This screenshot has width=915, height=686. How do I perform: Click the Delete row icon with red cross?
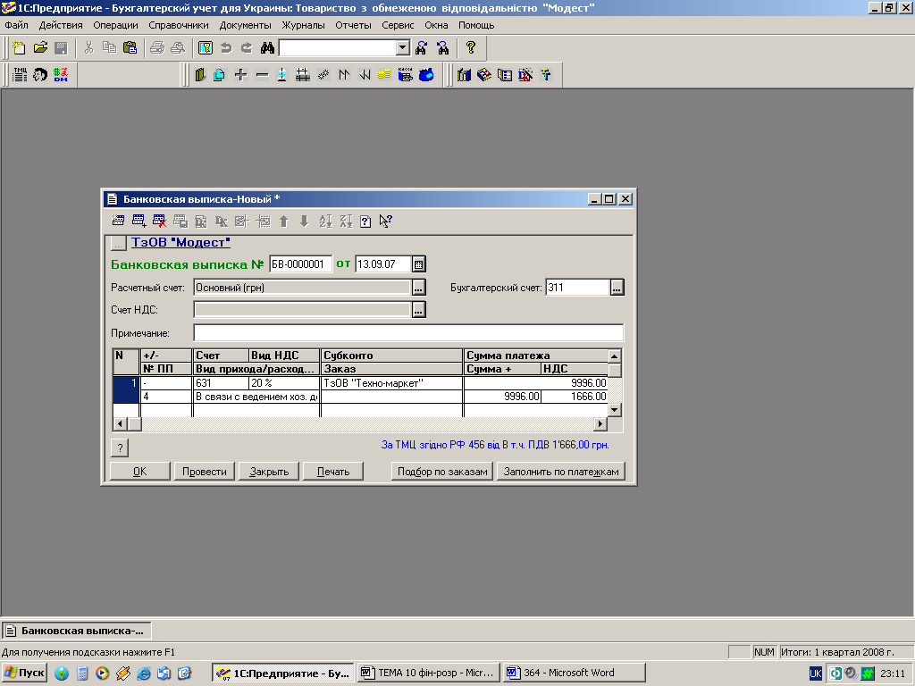tap(159, 221)
